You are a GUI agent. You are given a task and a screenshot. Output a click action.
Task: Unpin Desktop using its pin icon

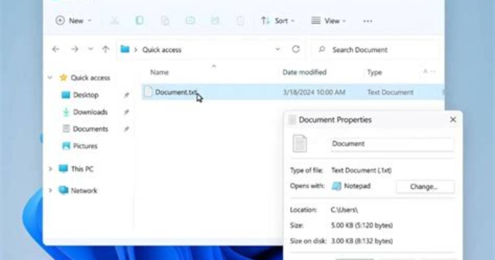[127, 95]
